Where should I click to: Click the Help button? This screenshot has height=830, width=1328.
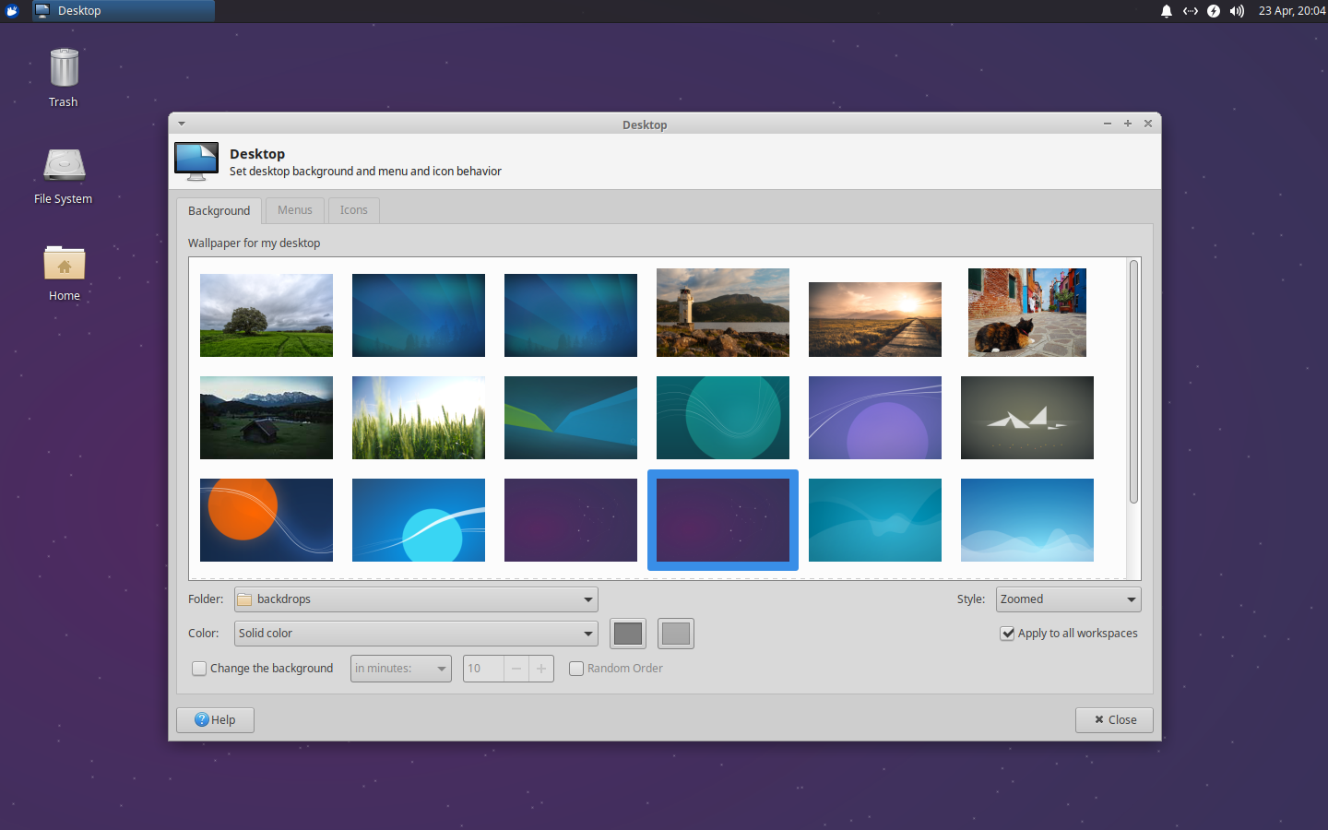pos(215,719)
